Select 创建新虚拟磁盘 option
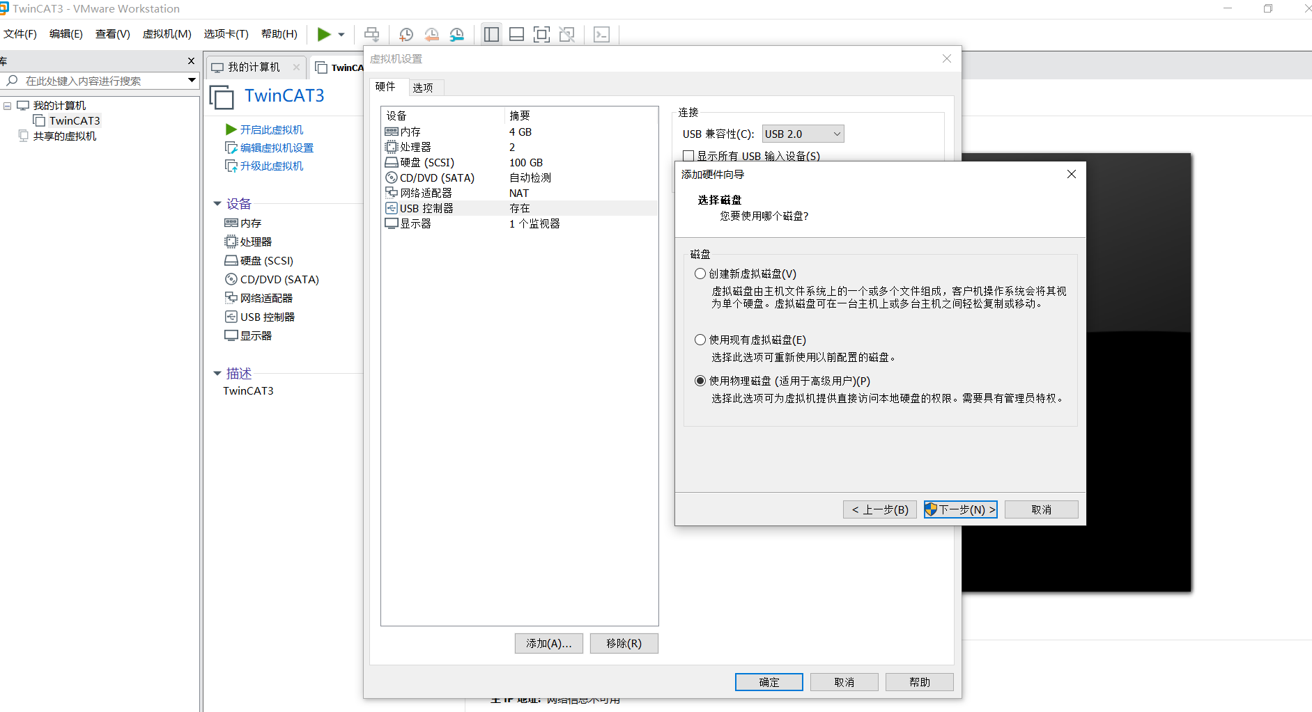 (700, 273)
